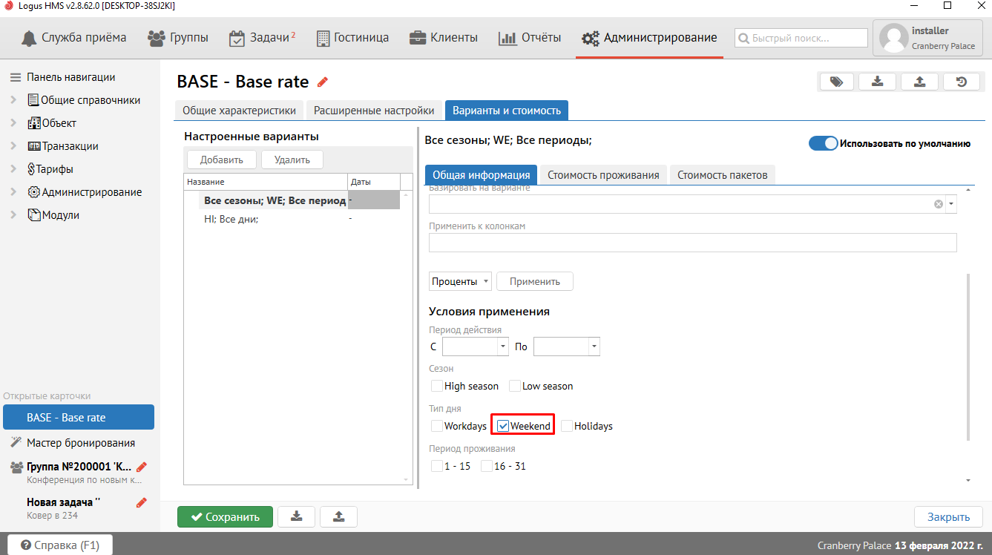Open the Отчёты menu

[x=530, y=38]
